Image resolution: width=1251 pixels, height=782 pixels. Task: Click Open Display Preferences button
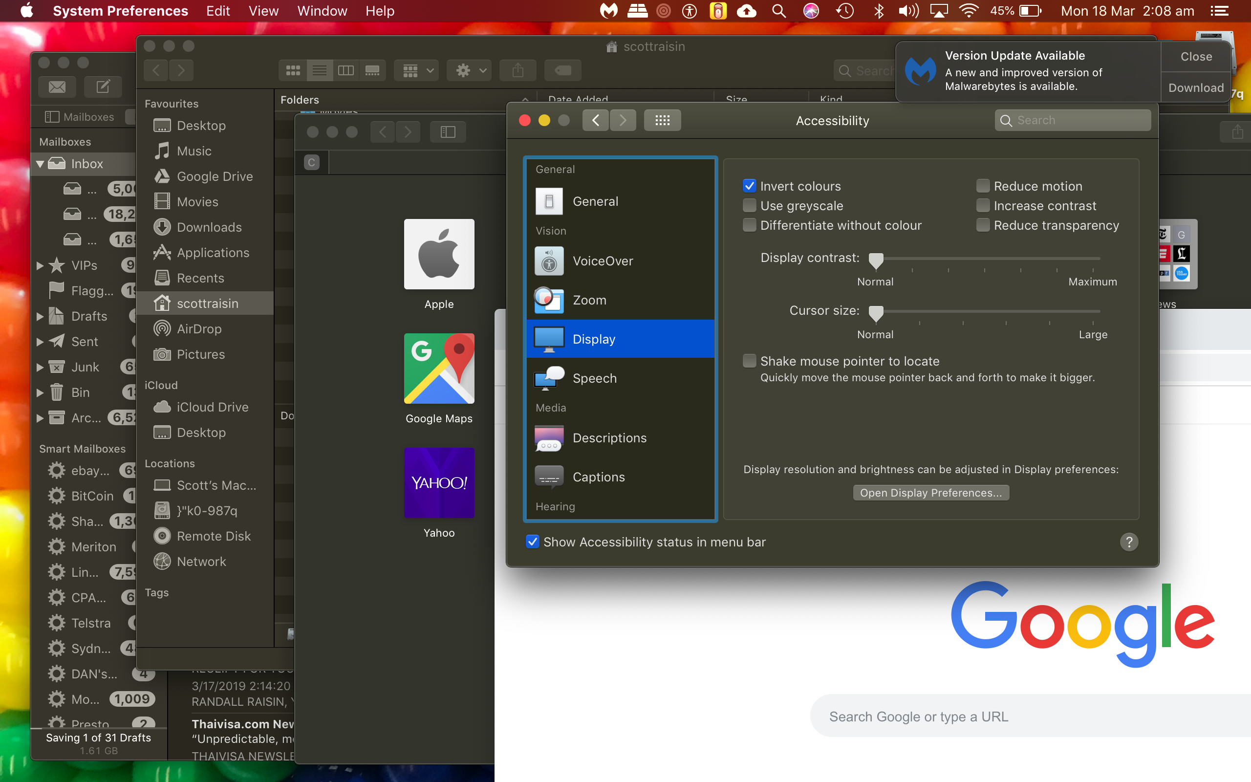point(930,493)
